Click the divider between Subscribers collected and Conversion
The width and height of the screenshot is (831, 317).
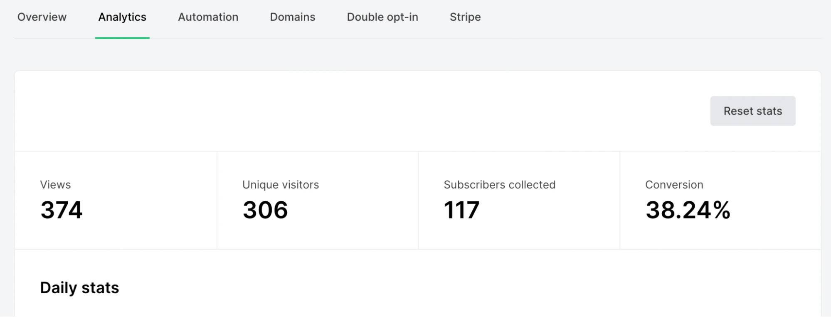620,200
